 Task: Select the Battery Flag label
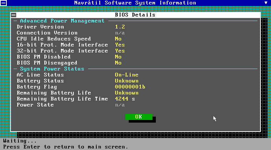click(x=37, y=87)
